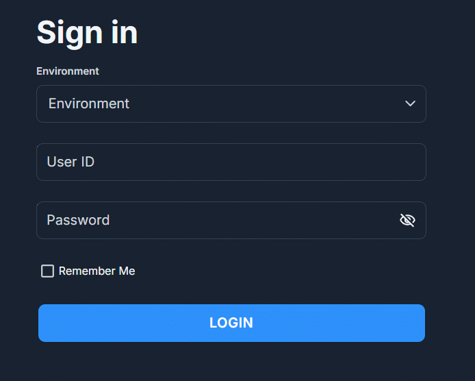
Task: Click the white LOGIN text
Action: tap(231, 323)
